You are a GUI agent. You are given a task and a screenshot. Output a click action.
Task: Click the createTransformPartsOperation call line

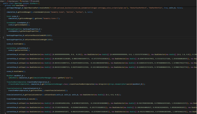pyautogui.click(x=77, y=84)
